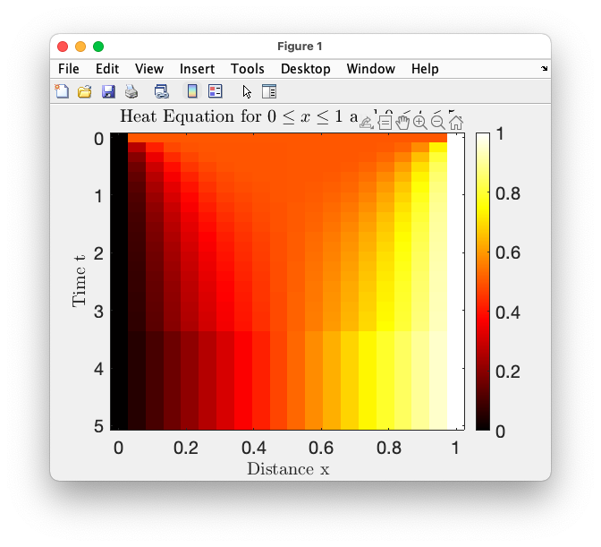Screen dimensions: 601x547
Task: Click the y-axis tick label 3
Action: click(x=98, y=312)
